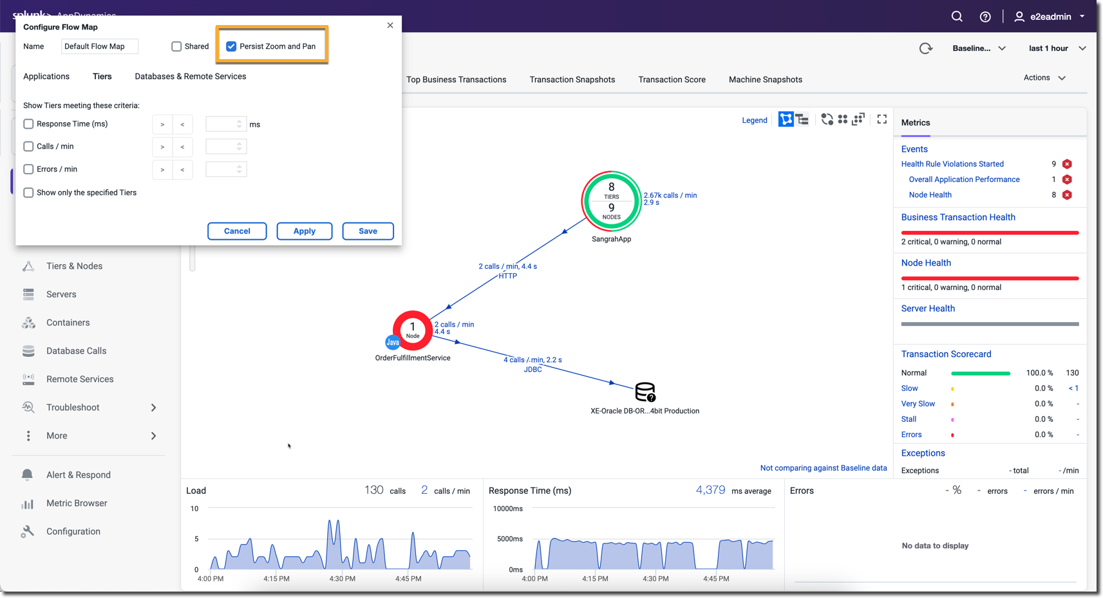The width and height of the screenshot is (1103, 598).
Task: Adjust the Response Time value stepper
Action: coord(240,124)
